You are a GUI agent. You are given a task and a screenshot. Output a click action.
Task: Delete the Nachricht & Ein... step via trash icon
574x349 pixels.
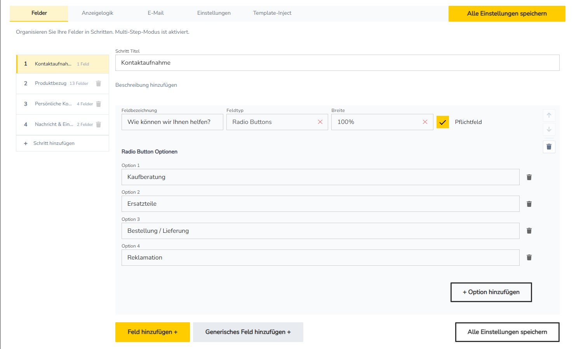pyautogui.click(x=98, y=124)
